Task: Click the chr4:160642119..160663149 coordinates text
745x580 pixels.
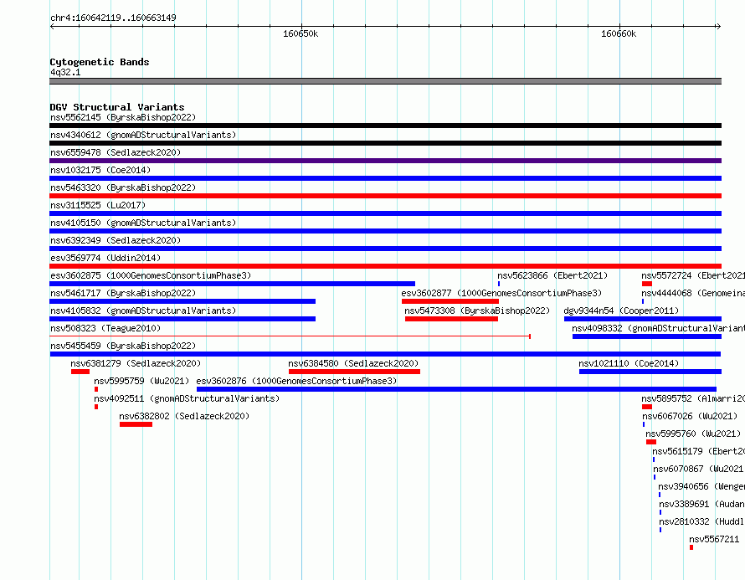Action: pos(113,18)
